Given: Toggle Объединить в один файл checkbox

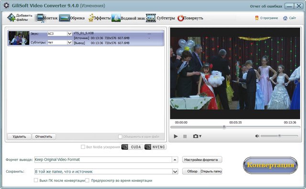Looking at the screenshot, I should [120, 136].
